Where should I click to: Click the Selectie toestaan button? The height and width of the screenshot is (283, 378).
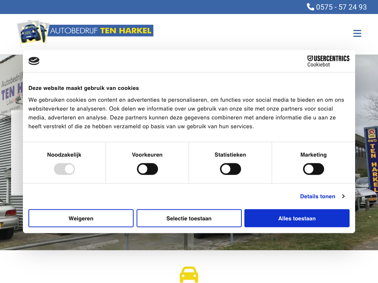tap(189, 218)
